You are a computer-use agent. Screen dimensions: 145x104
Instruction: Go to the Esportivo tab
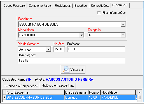[x=81, y=6]
